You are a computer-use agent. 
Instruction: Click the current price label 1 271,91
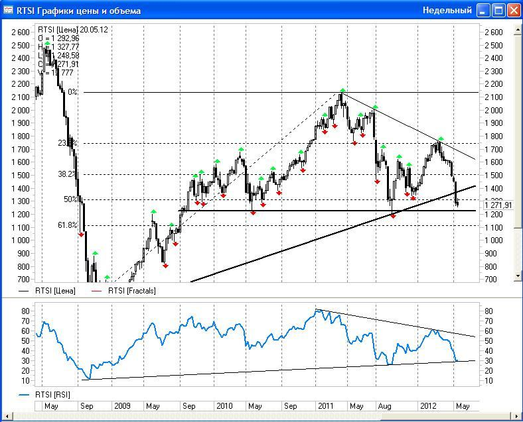498,205
